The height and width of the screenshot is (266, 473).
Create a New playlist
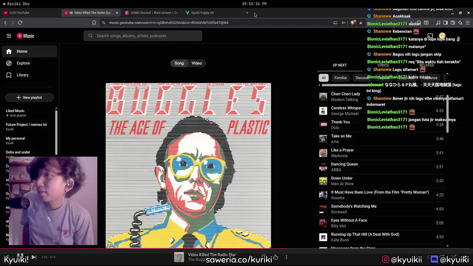(29, 98)
